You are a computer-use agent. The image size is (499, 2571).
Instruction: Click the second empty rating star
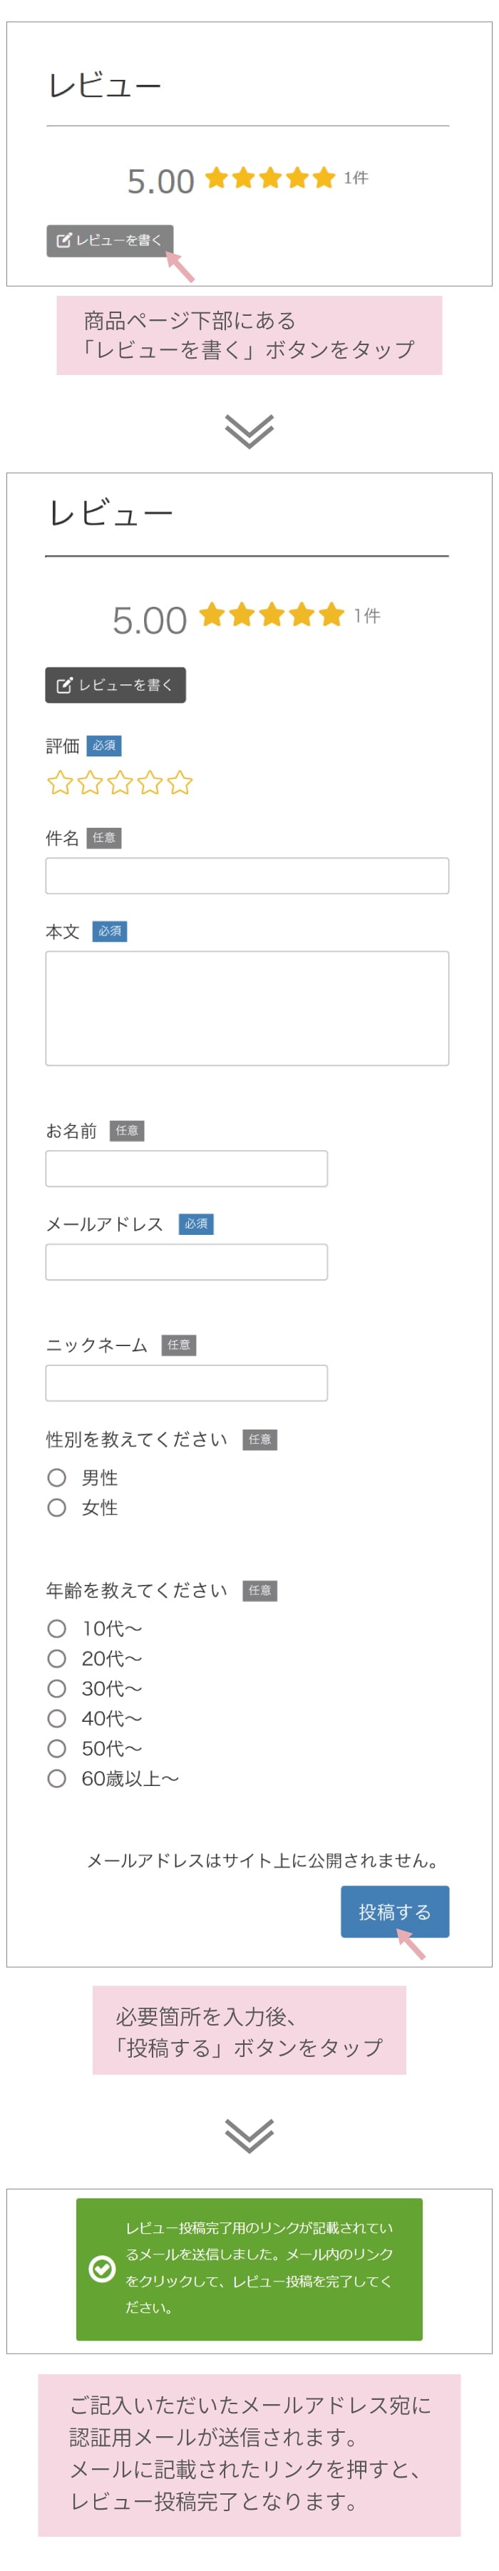90,782
